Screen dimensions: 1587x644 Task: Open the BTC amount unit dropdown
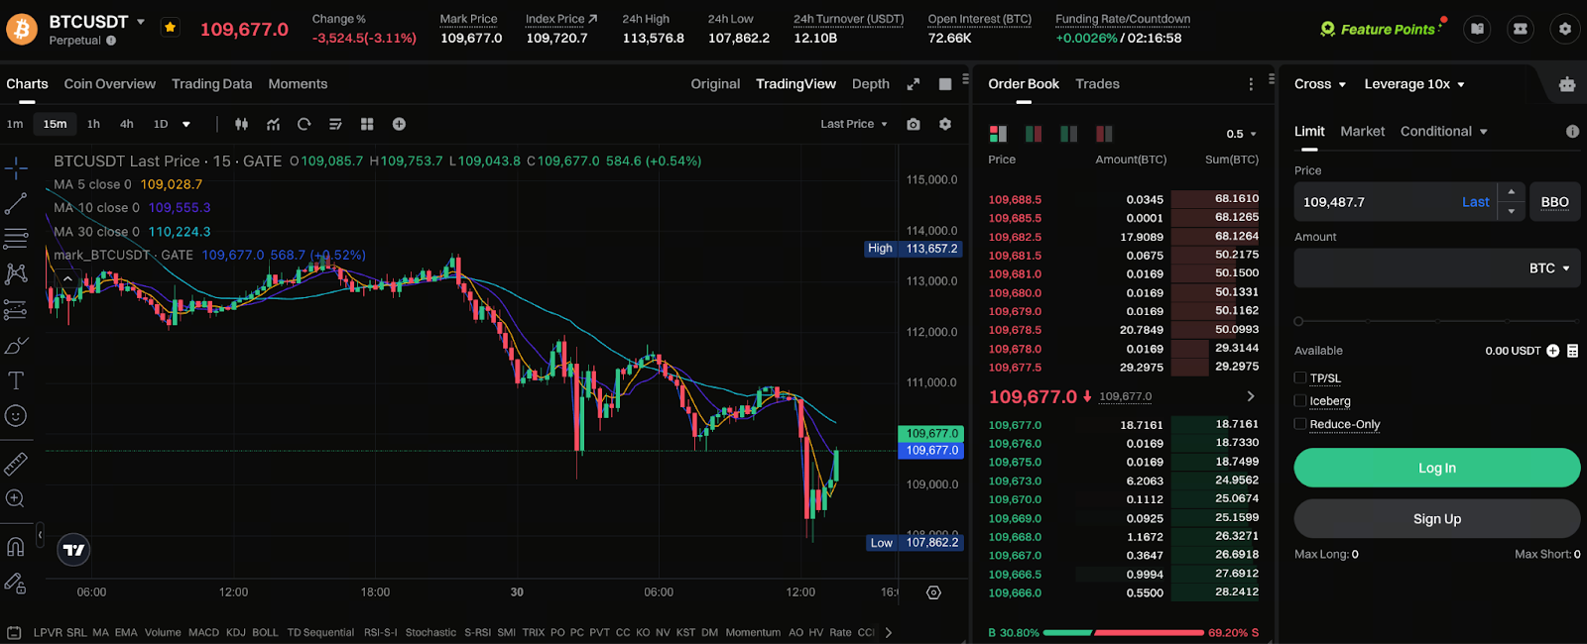pyautogui.click(x=1549, y=268)
